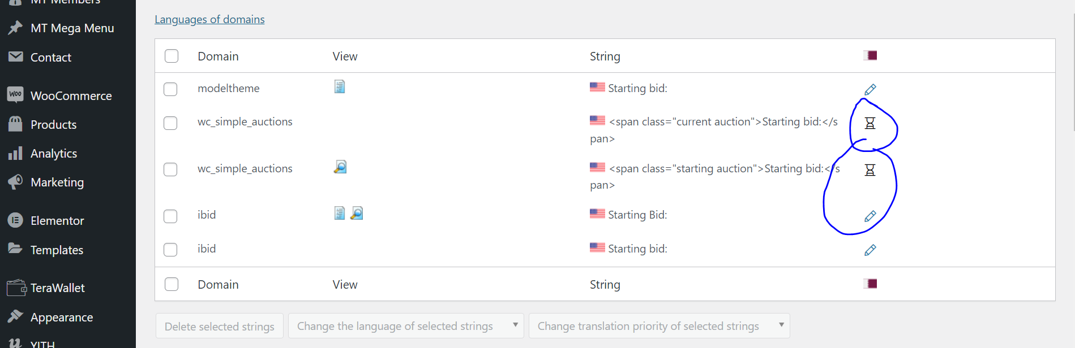Click the TeraWallet wallet icon
This screenshot has height=348, width=1075.
(16, 288)
